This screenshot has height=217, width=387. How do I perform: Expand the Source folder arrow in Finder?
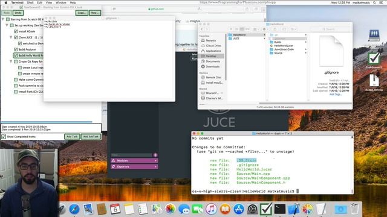pyautogui.click(x=306, y=53)
